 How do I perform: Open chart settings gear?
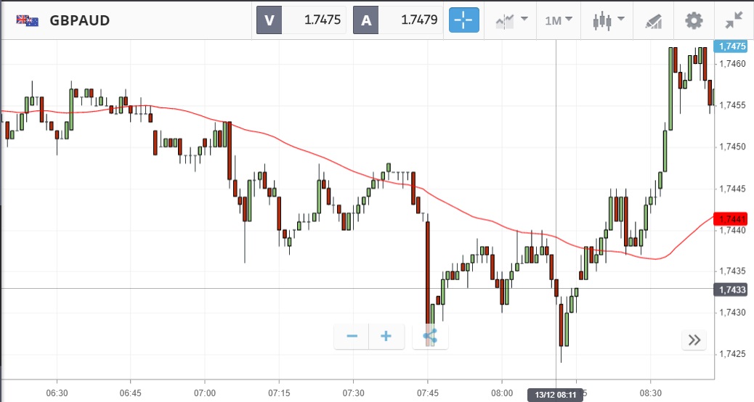(x=694, y=20)
